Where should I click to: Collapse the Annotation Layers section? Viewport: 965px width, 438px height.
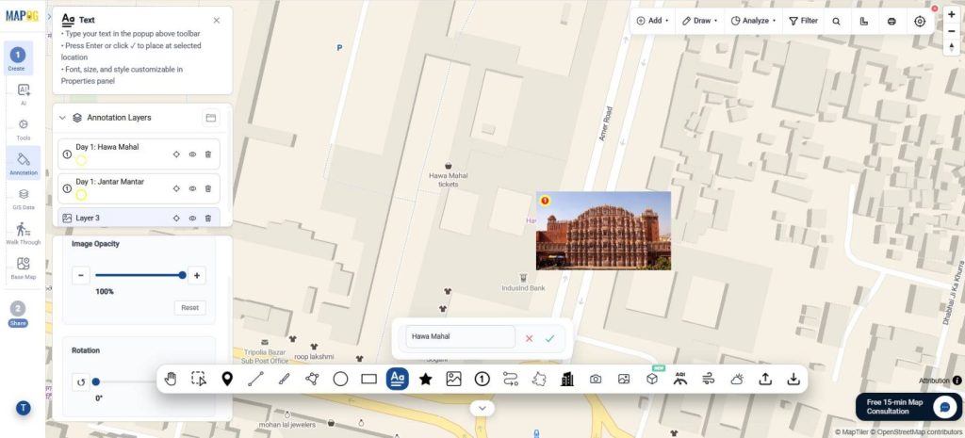tap(62, 118)
